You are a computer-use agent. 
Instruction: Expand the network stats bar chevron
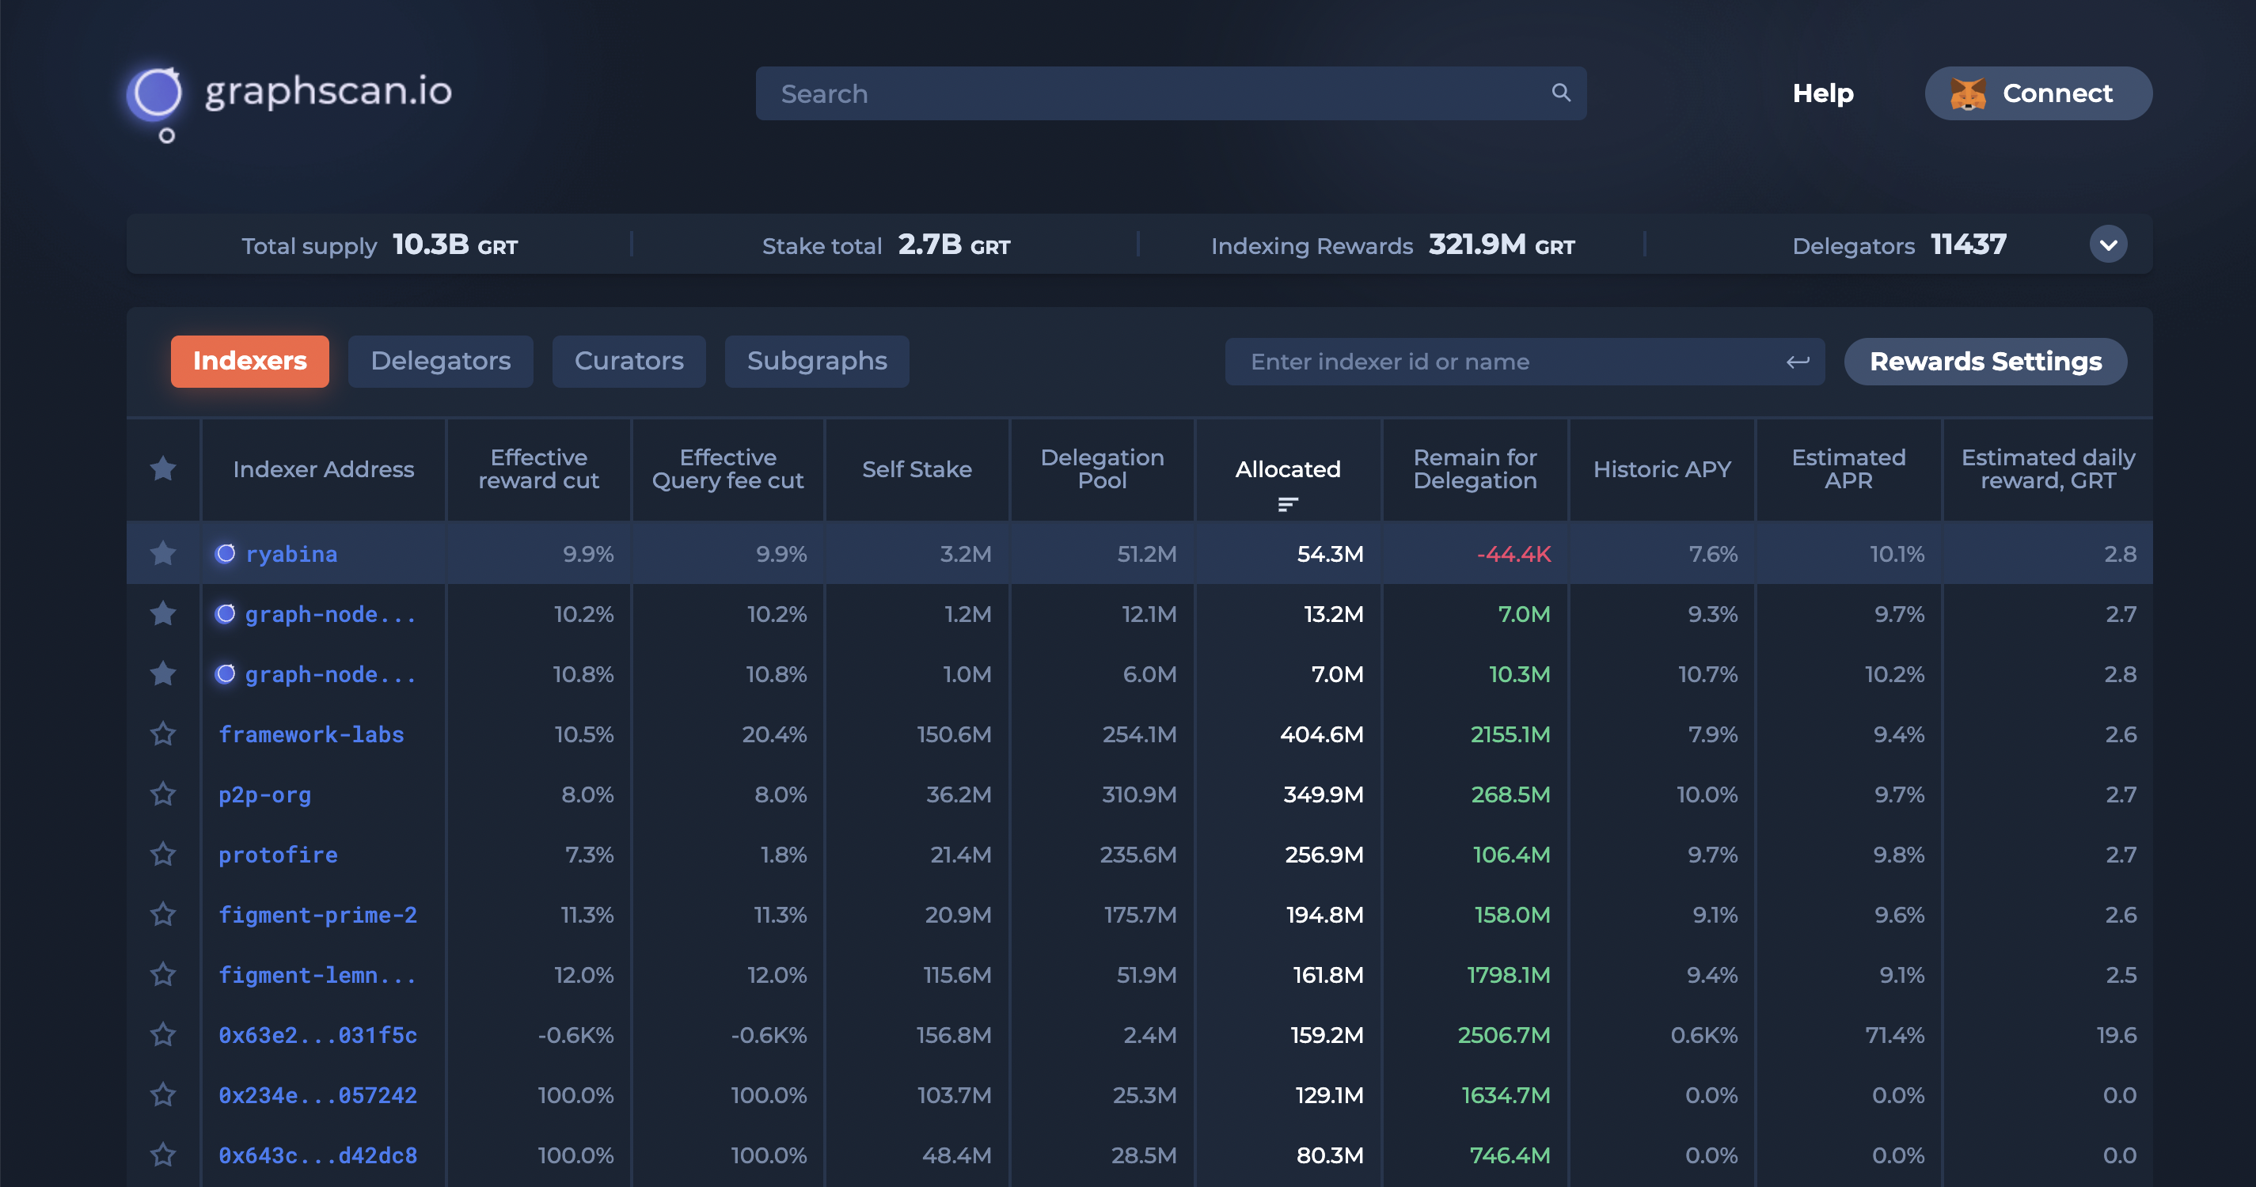coord(2107,245)
